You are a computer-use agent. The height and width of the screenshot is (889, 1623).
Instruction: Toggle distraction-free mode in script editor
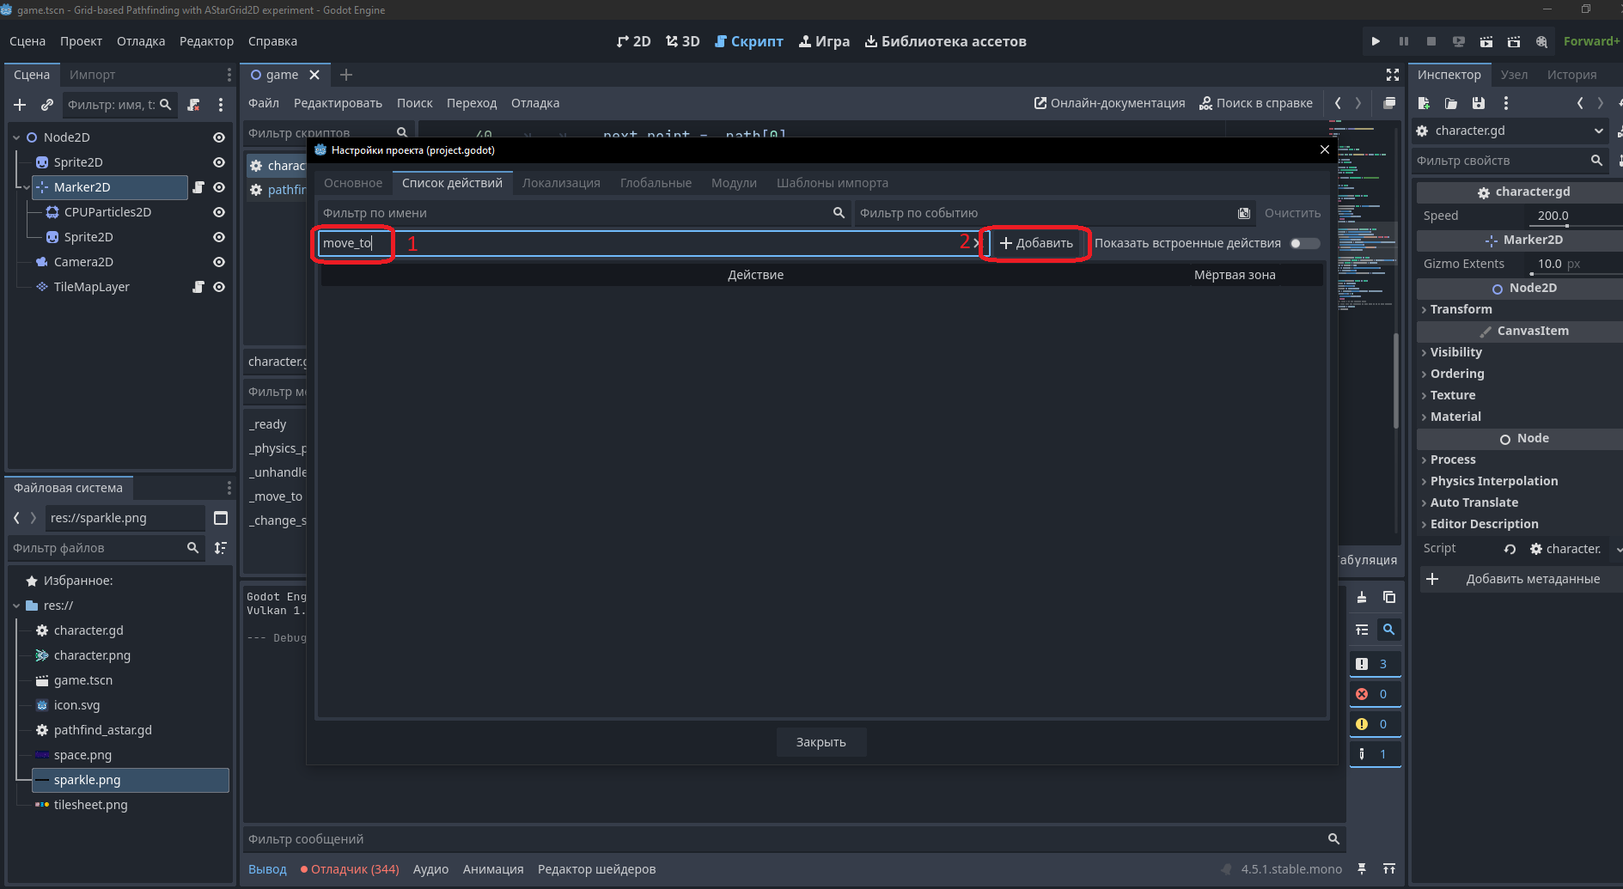[x=1393, y=75]
